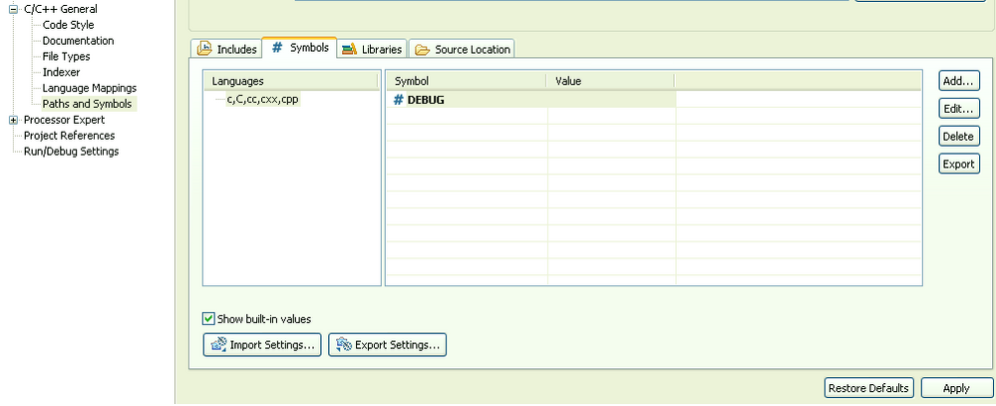Open Code Style settings
The height and width of the screenshot is (406, 996).
pyautogui.click(x=68, y=25)
